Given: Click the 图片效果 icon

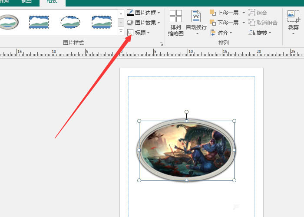Looking at the screenshot, I should (130, 23).
